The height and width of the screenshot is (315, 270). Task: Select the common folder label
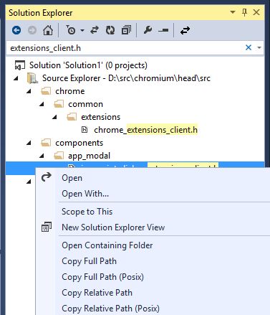85,104
